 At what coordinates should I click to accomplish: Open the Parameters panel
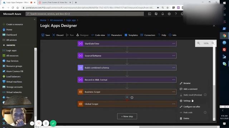tap(114, 35)
